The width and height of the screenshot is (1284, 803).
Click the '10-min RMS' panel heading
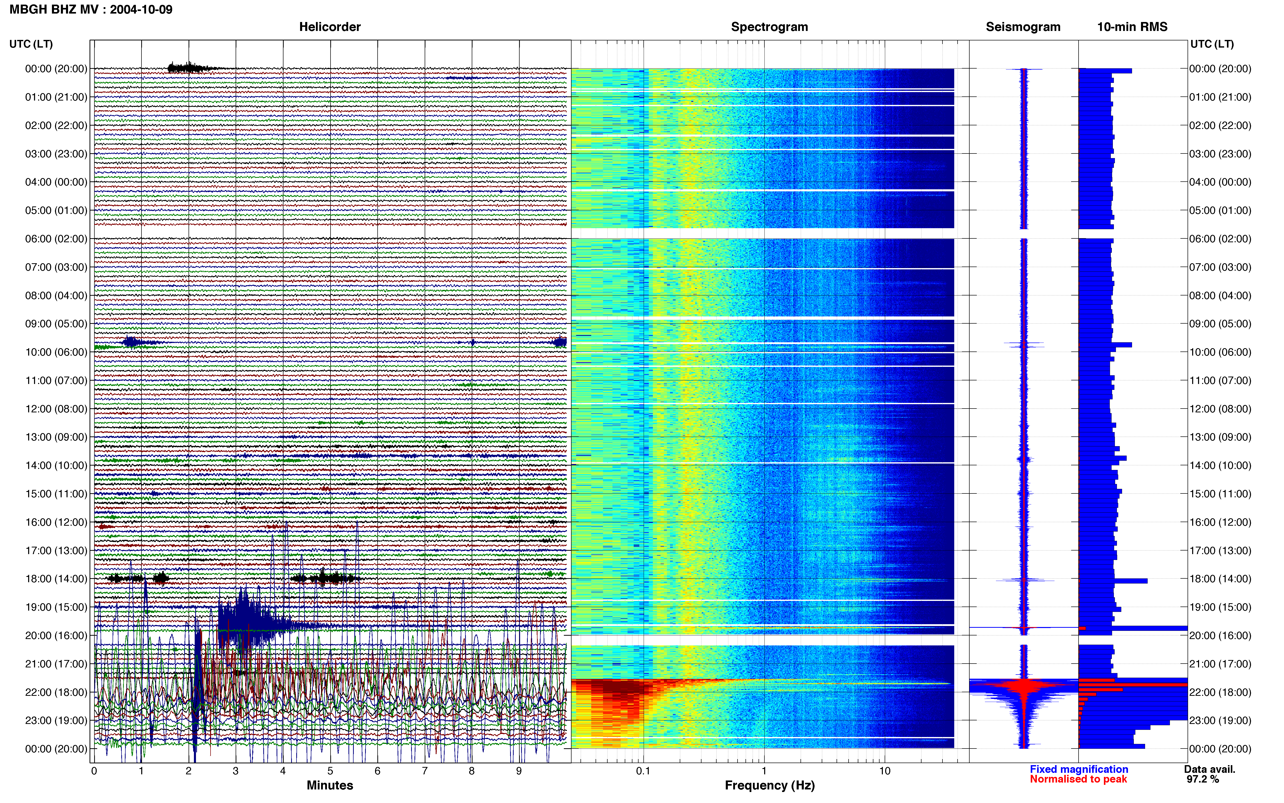(x=1132, y=27)
